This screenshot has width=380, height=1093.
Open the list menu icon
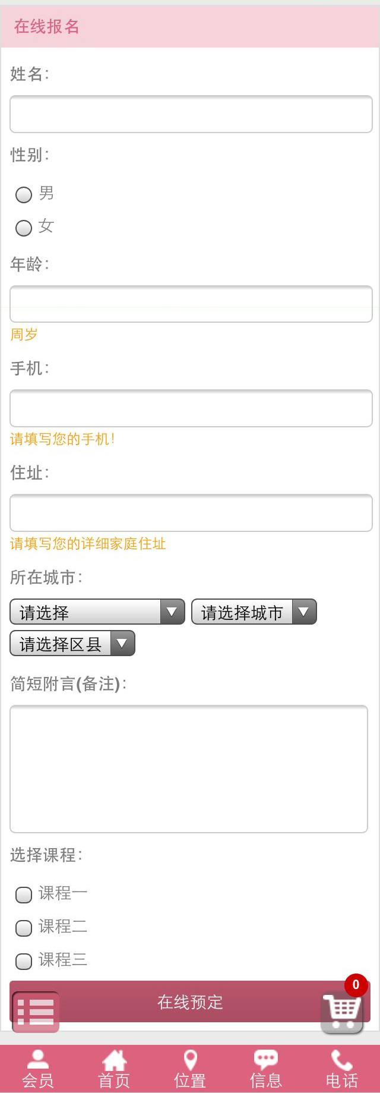pos(36,1012)
